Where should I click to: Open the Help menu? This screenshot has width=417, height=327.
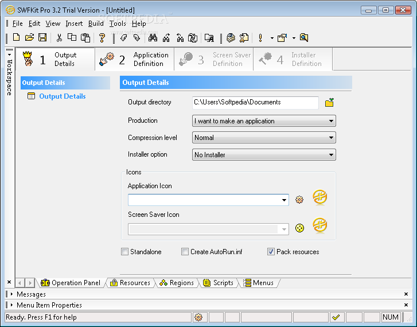[139, 24]
